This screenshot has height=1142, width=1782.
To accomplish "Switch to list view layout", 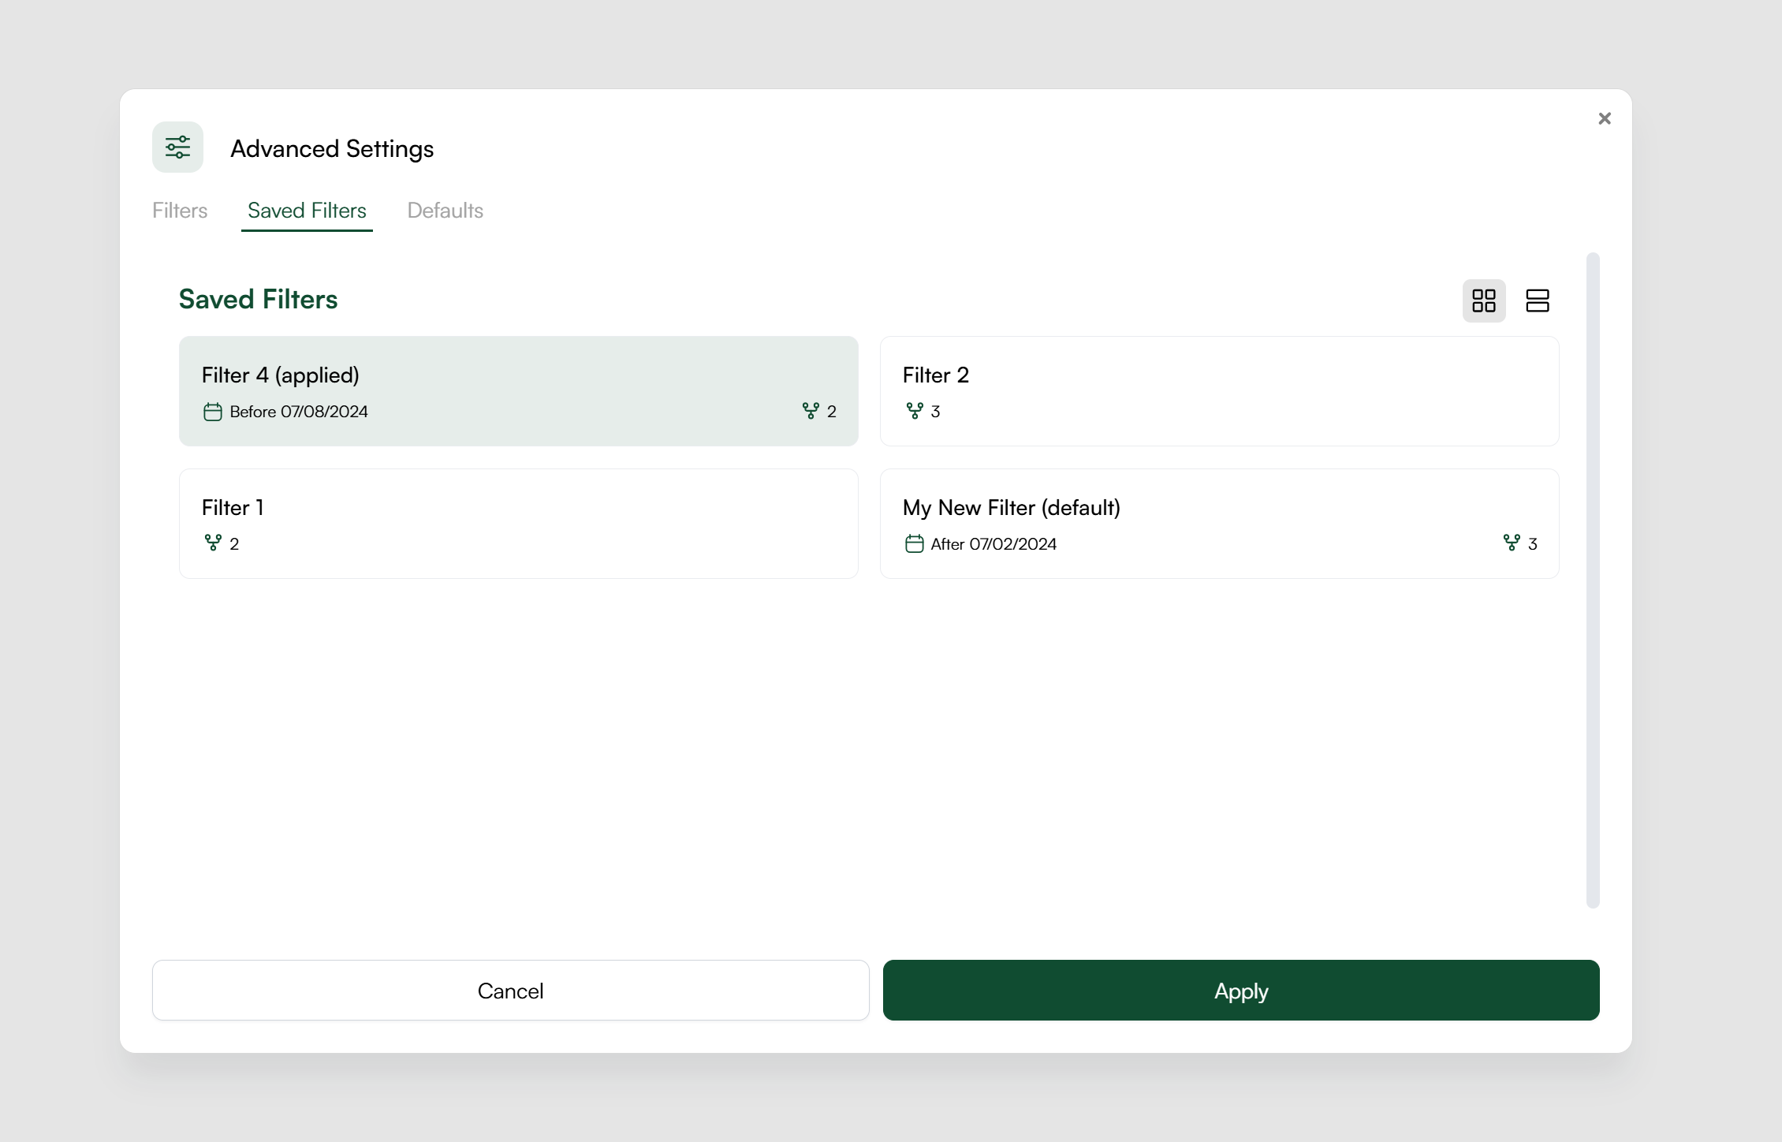I will point(1537,300).
